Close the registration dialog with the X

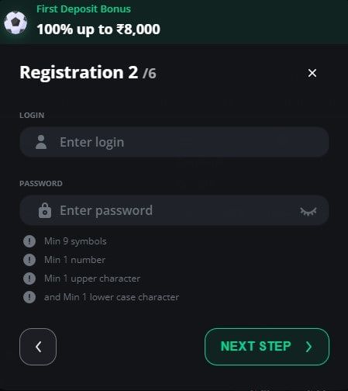(312, 73)
